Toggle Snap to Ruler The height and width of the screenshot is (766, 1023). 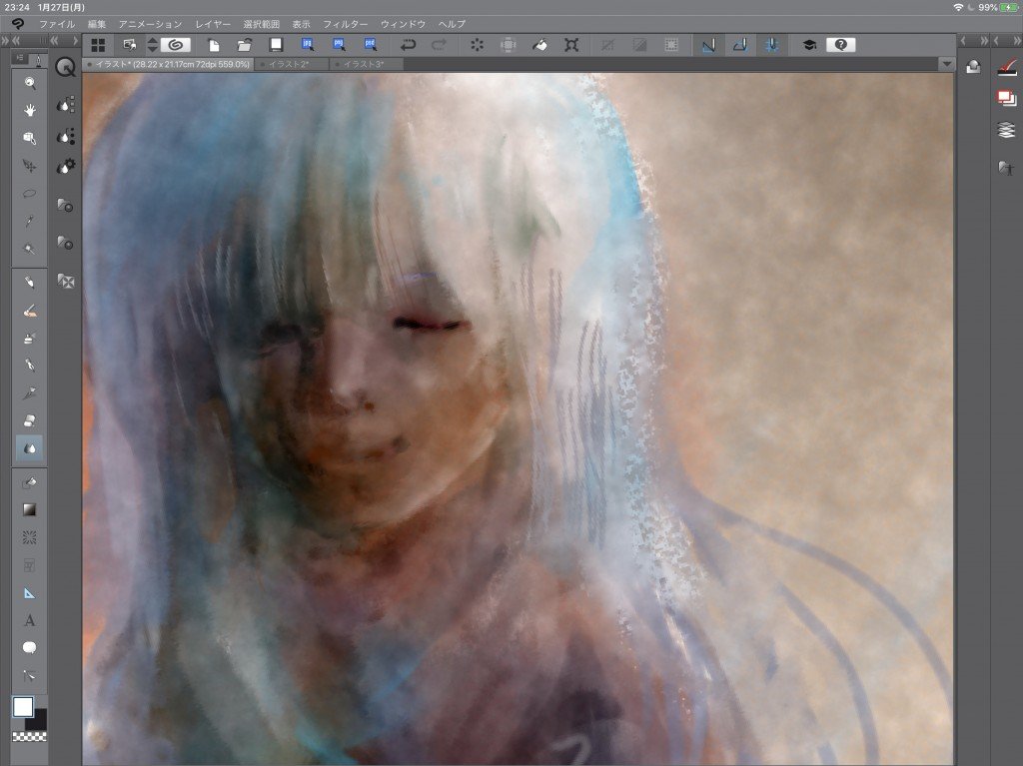click(707, 44)
